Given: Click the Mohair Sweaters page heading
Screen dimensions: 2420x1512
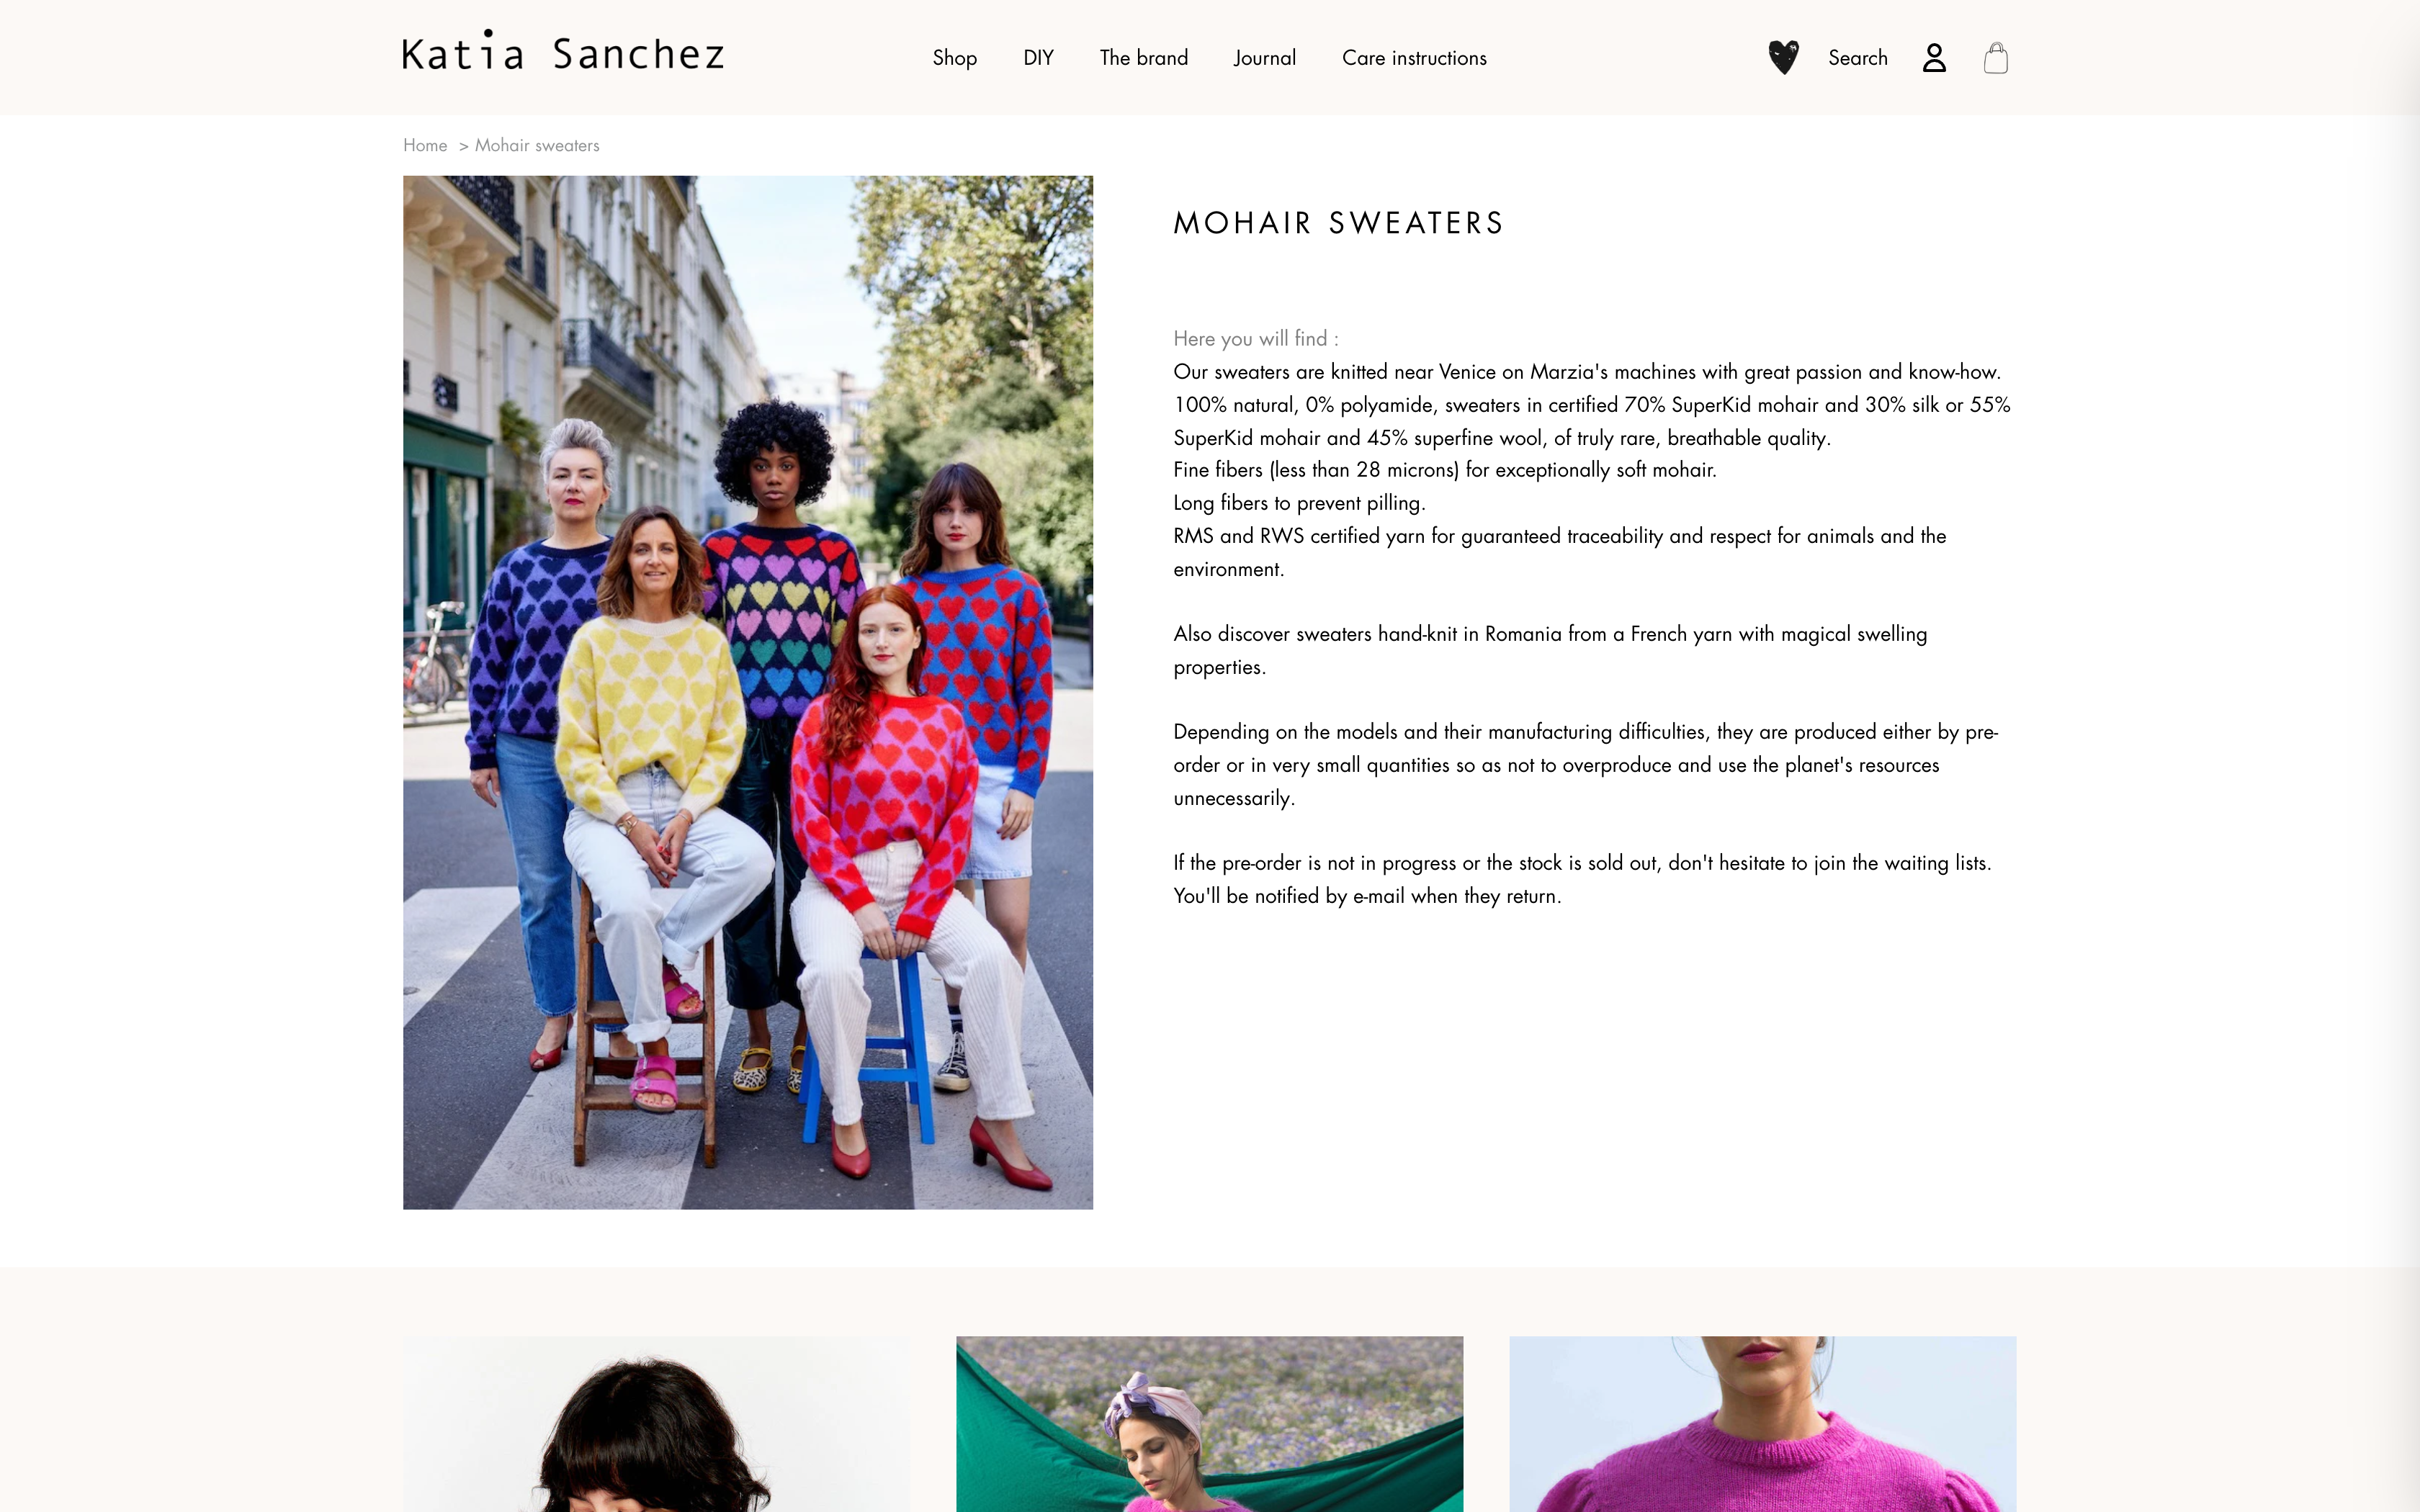Looking at the screenshot, I should click(1338, 223).
